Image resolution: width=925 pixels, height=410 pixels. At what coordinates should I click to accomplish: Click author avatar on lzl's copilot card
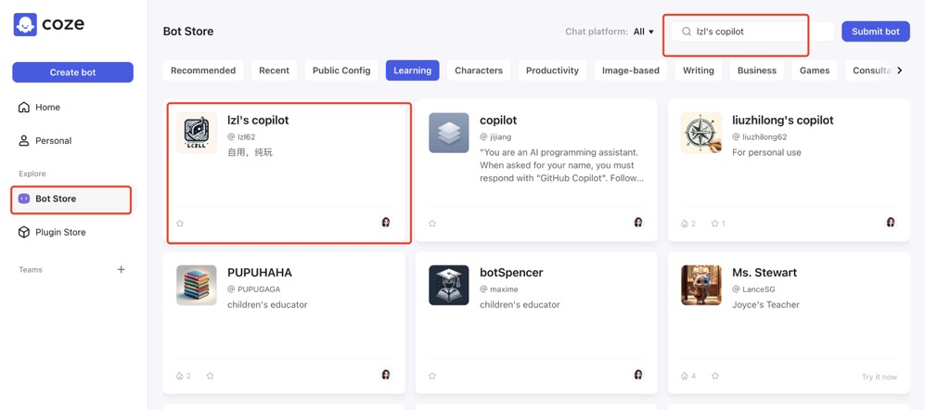point(386,223)
